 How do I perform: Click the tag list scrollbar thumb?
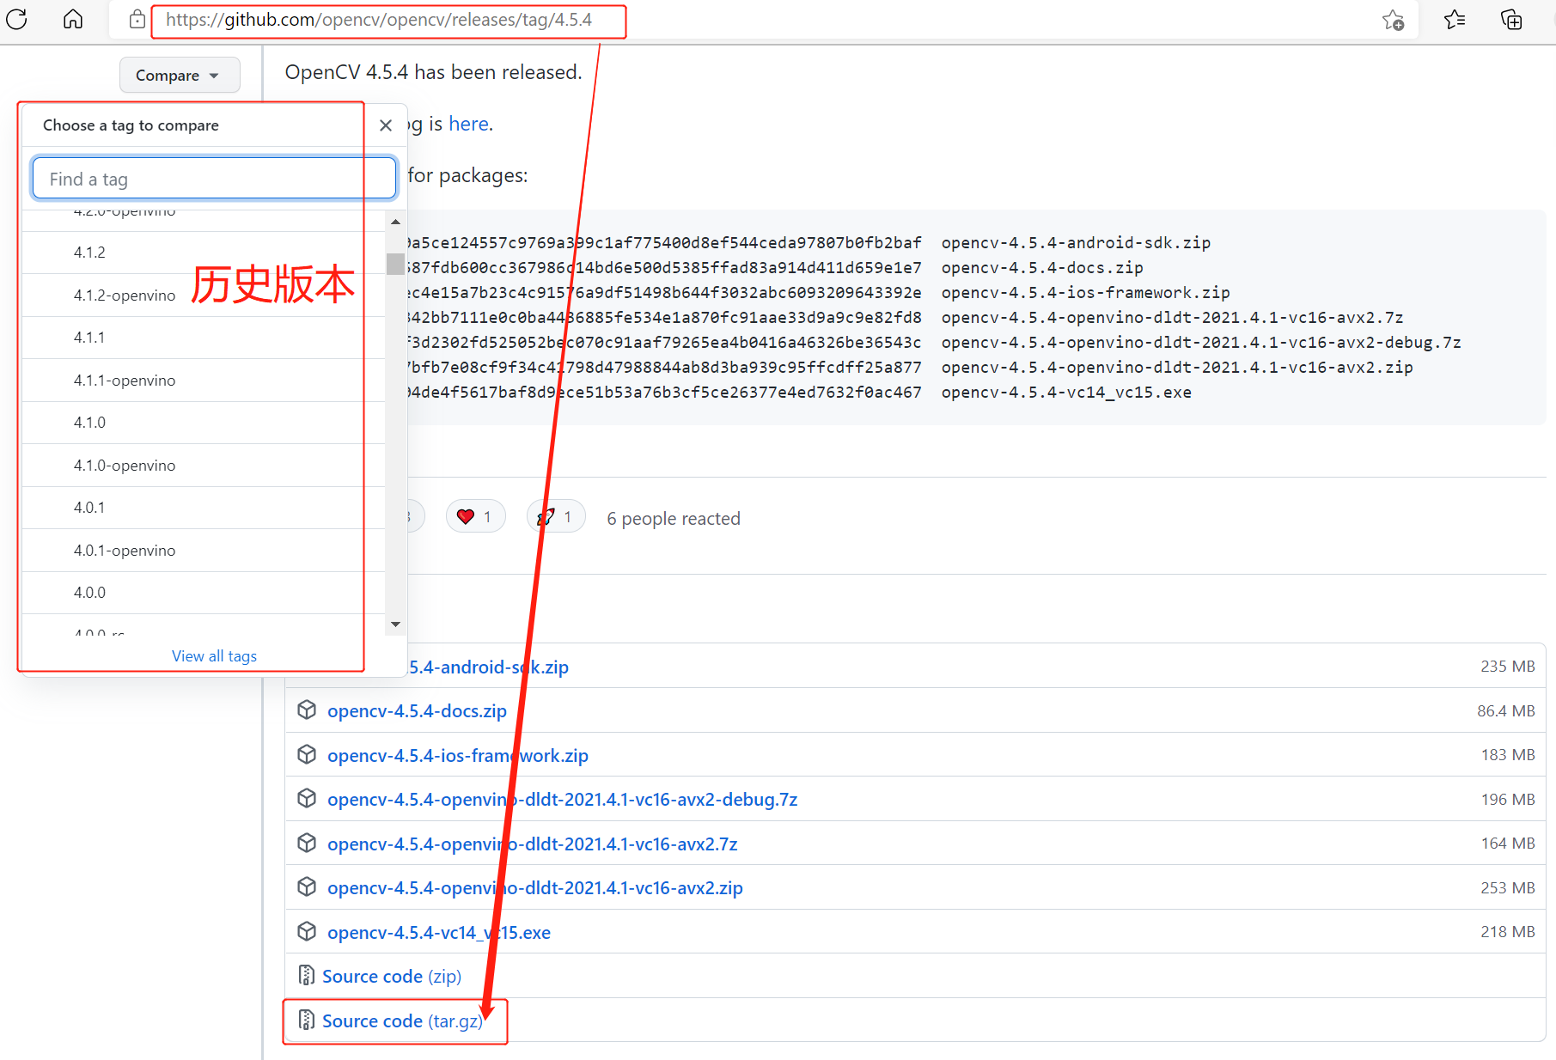(395, 264)
